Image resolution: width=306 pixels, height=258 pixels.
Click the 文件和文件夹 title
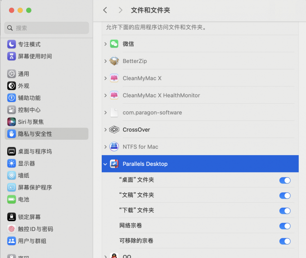pyautogui.click(x=150, y=10)
